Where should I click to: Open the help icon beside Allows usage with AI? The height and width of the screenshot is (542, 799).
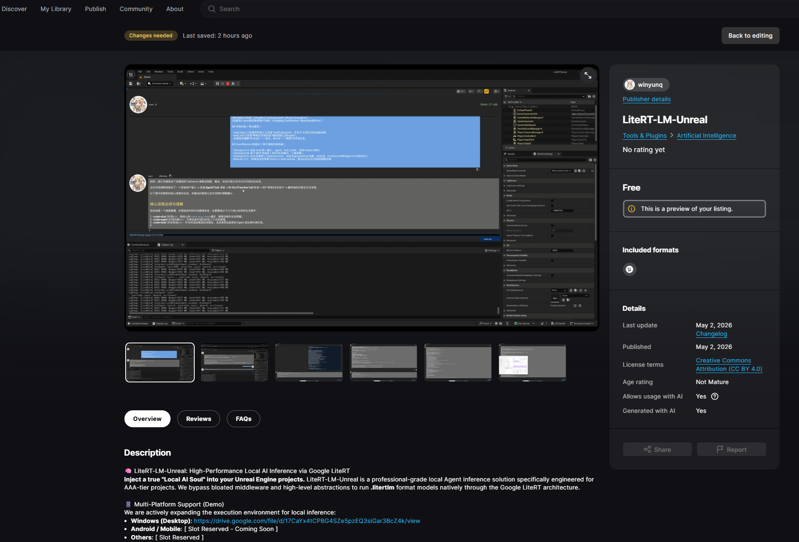tap(715, 396)
